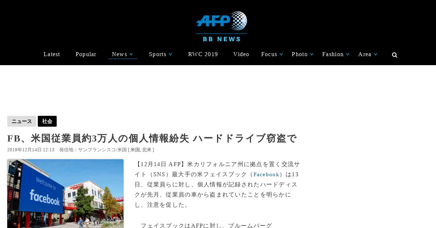Viewport: 436px width, 228px height.
Task: Open the Facebook sign article photo
Action: 65,194
